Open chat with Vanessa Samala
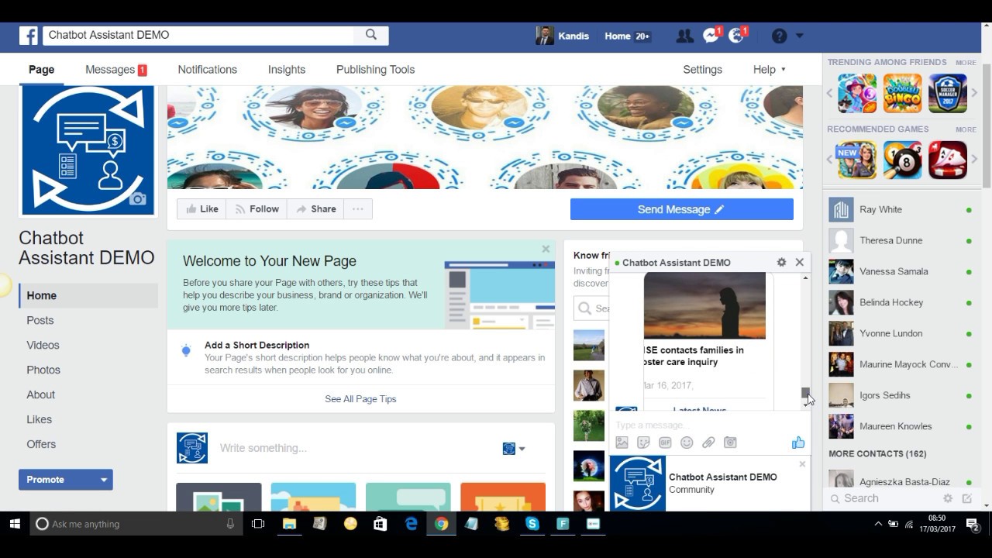Screen dimensions: 992x558 point(901,271)
